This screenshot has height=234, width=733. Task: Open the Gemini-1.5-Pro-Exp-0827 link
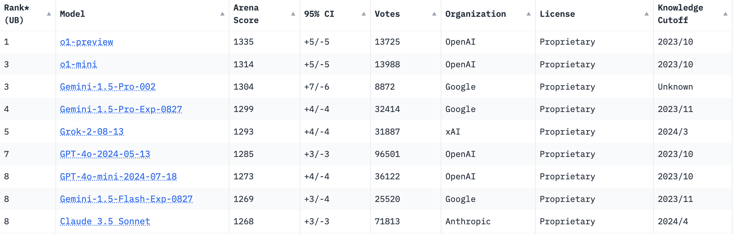(x=121, y=109)
